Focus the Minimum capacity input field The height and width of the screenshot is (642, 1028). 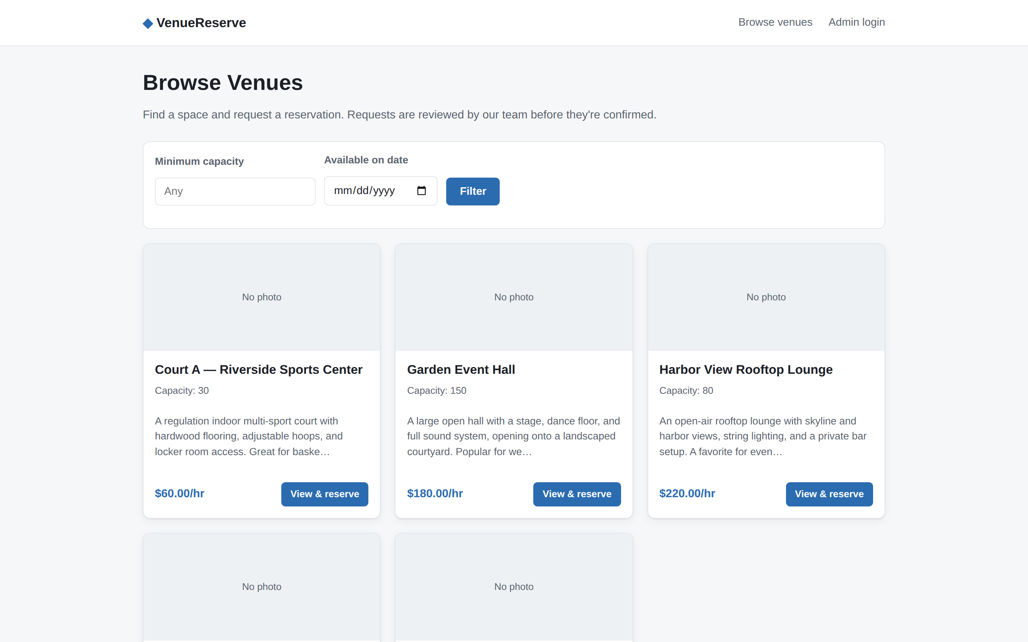coord(235,191)
